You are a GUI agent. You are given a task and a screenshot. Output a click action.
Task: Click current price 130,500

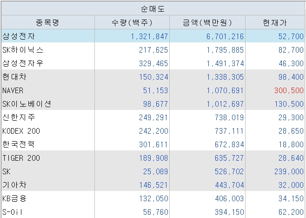click(x=289, y=104)
